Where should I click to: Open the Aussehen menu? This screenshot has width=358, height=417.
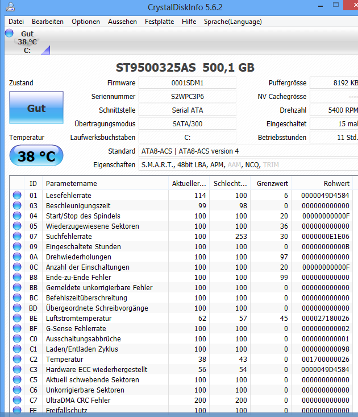122,22
